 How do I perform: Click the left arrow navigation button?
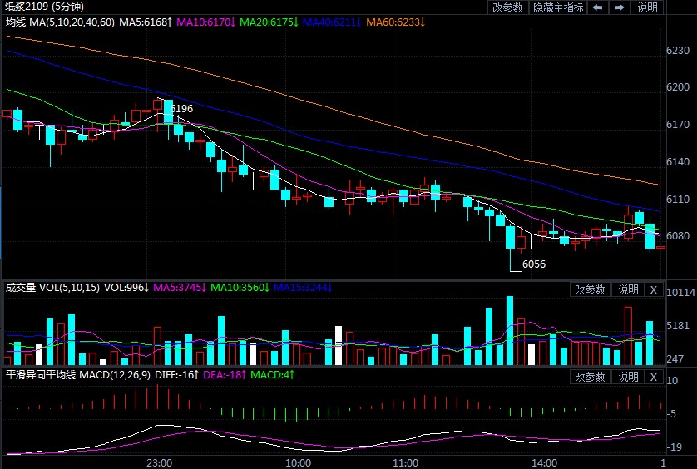tap(597, 7)
